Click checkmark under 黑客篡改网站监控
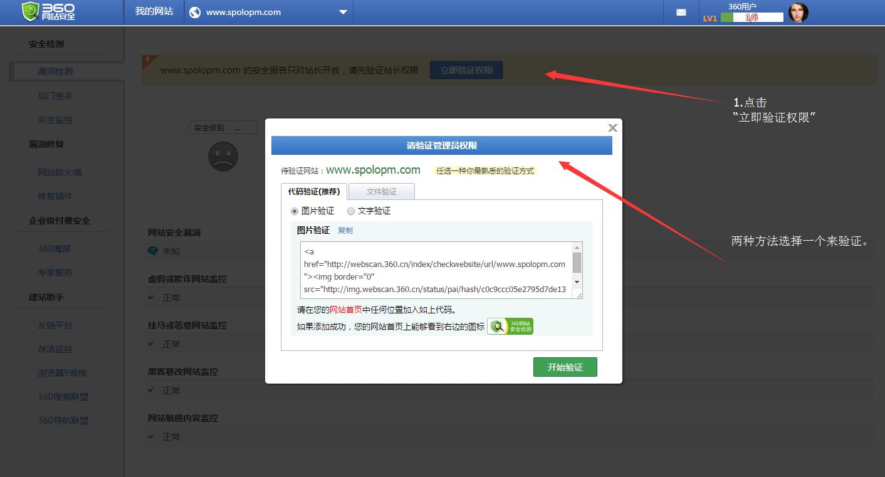The image size is (885, 477). coord(151,390)
